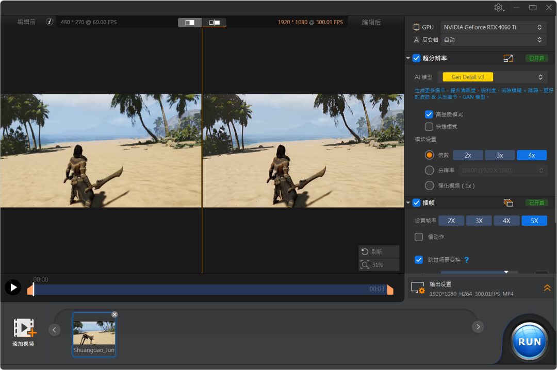The height and width of the screenshot is (370, 557).
Task: Click the add video icon
Action: tap(25, 327)
